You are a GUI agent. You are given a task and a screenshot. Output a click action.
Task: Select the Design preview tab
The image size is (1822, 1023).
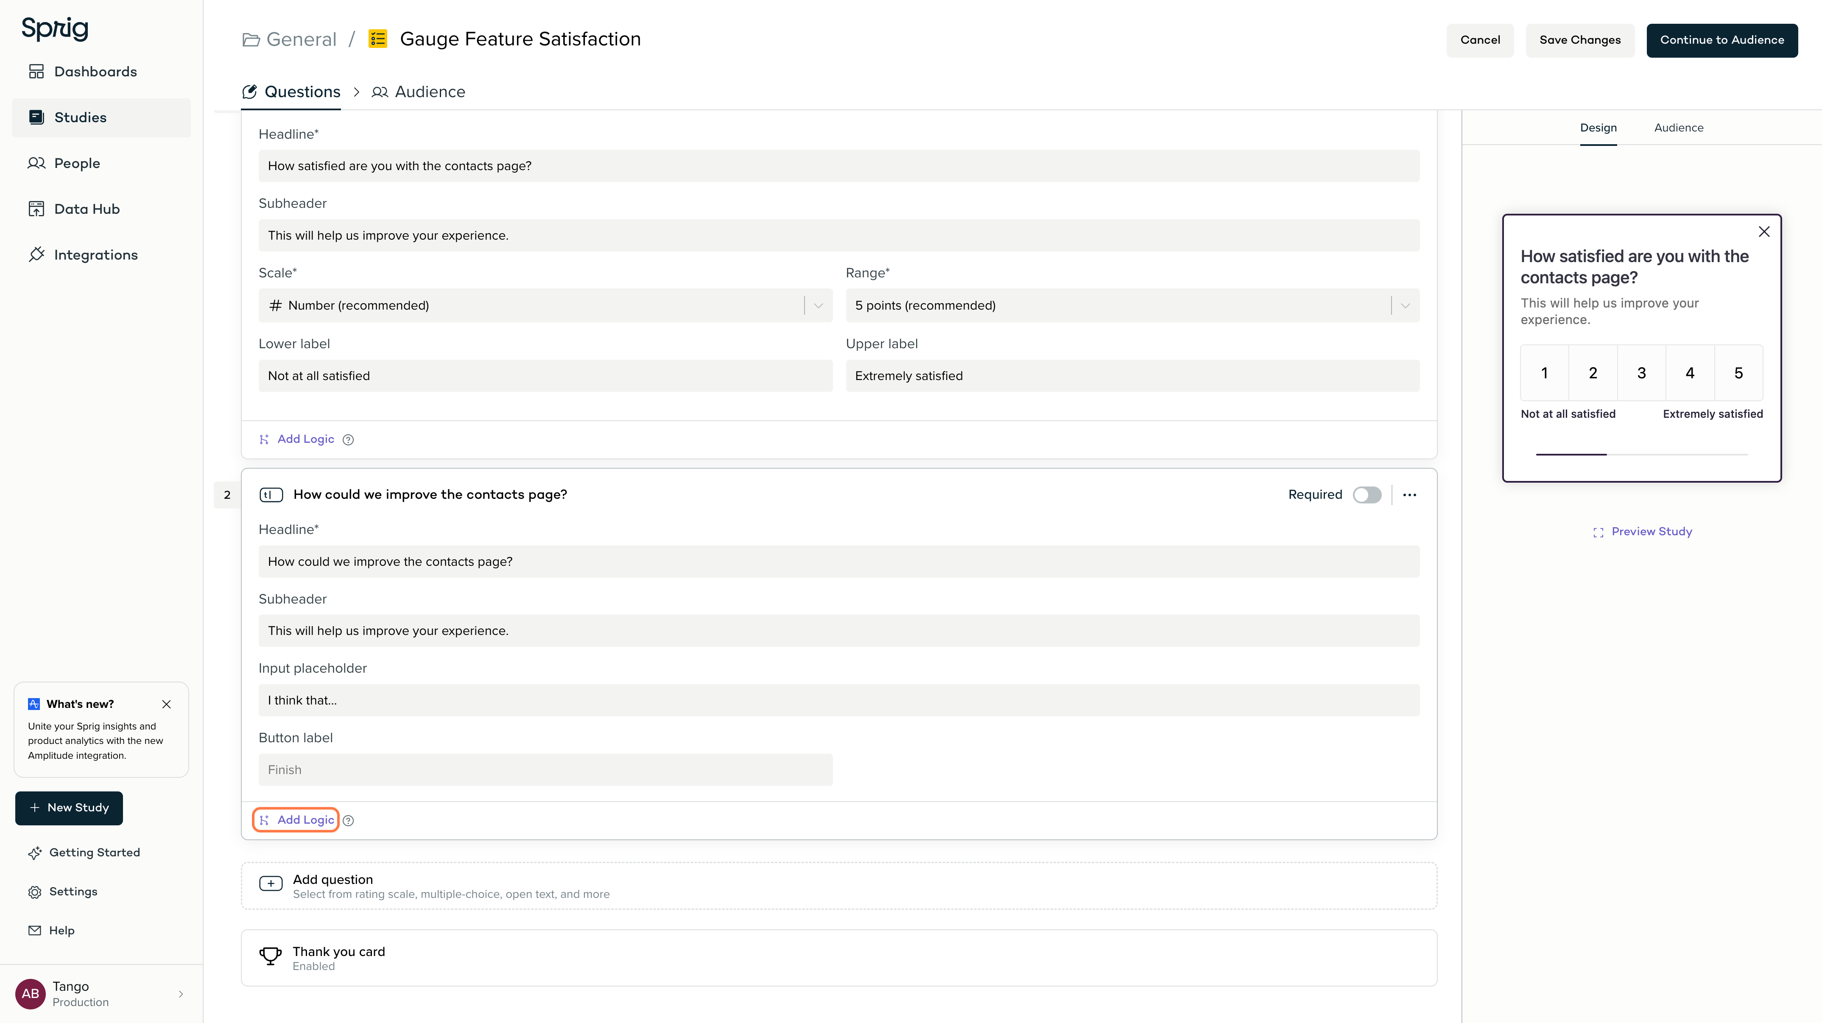[1598, 128]
